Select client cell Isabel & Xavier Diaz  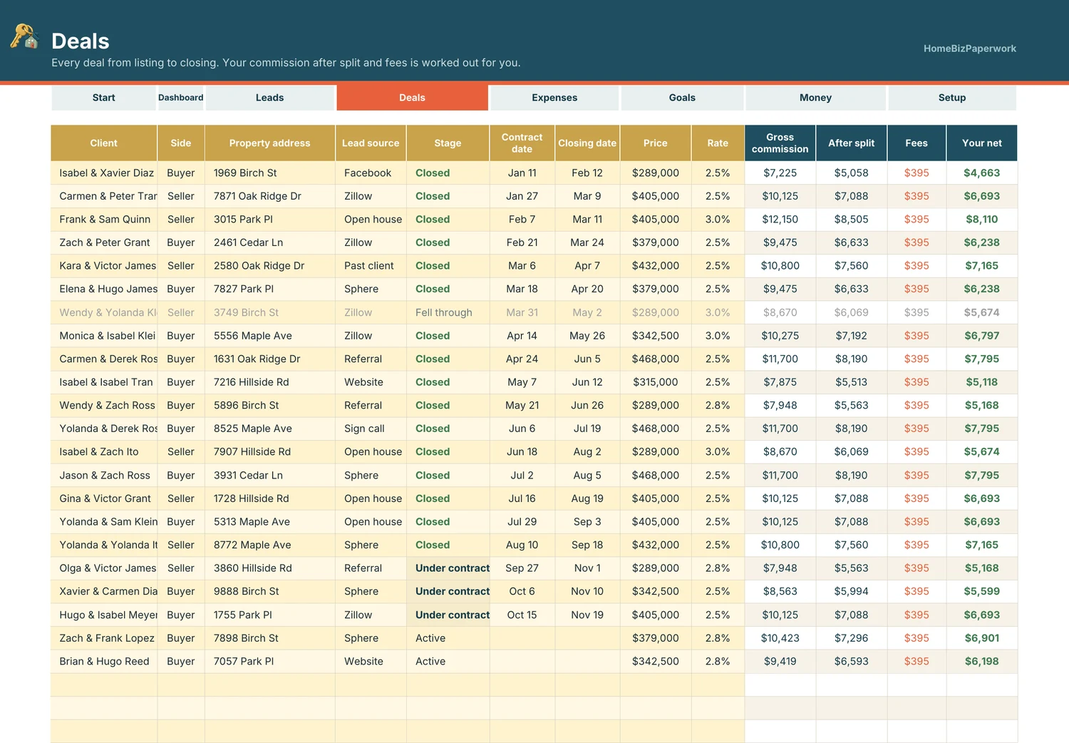[x=104, y=173]
